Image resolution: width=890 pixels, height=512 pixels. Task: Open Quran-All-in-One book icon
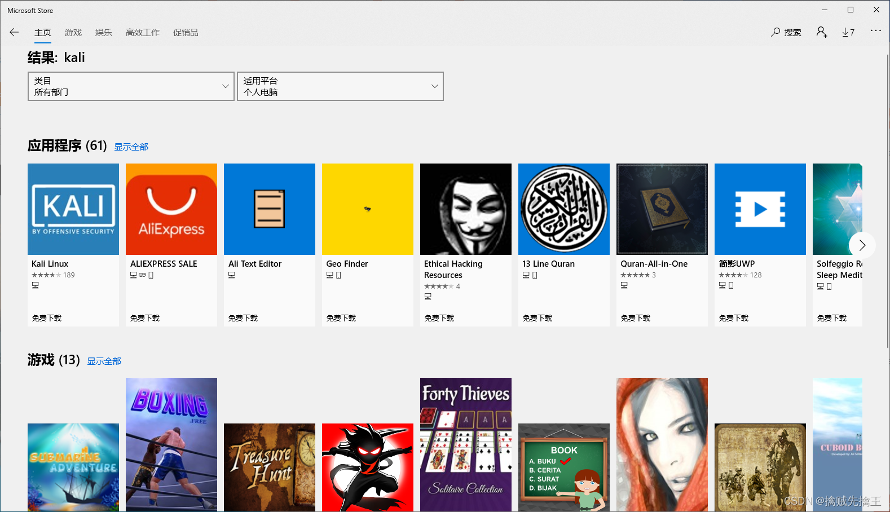pos(662,209)
